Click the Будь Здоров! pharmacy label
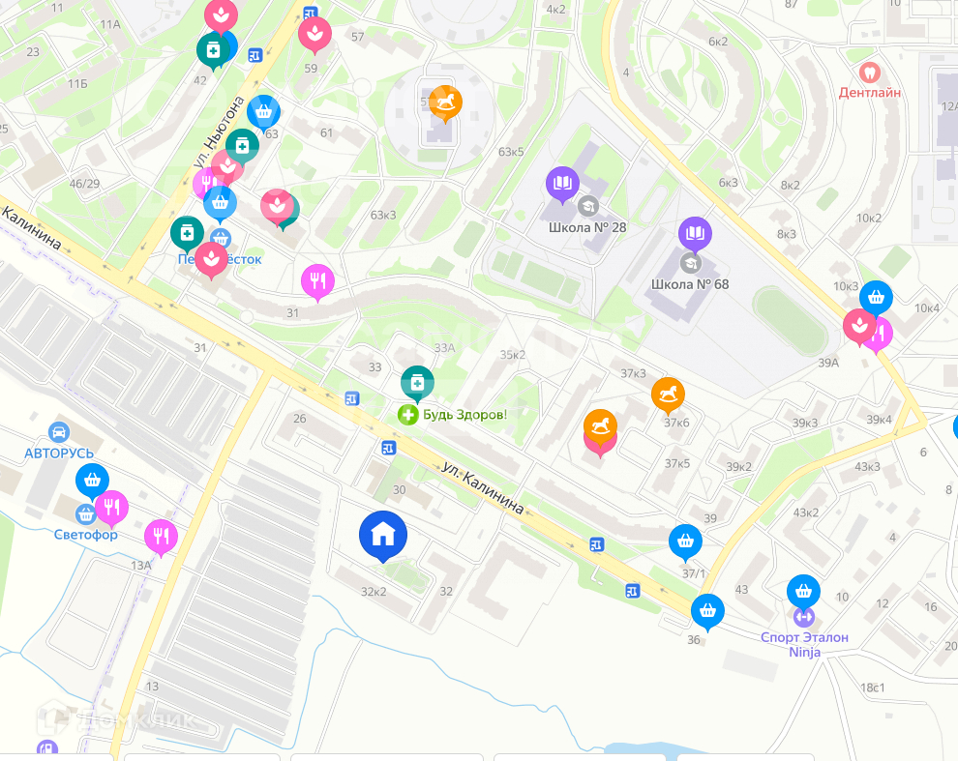This screenshot has width=958, height=761. [464, 415]
